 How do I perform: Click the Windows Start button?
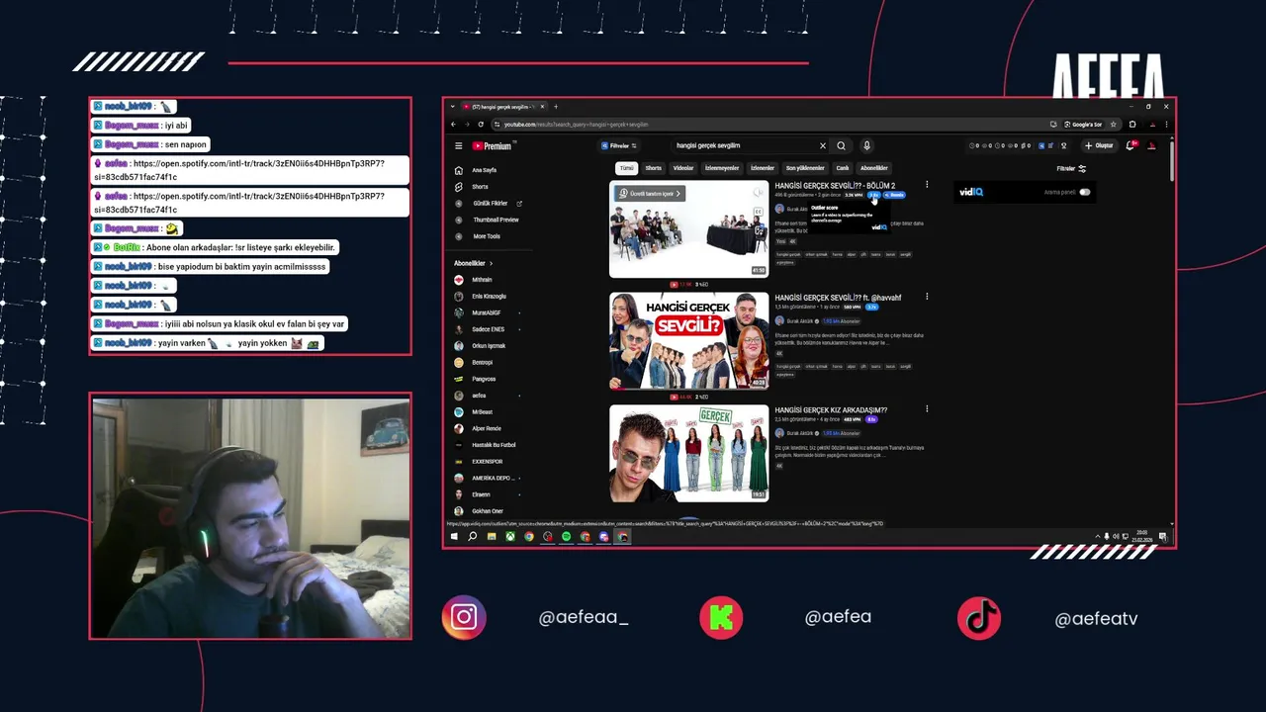[x=454, y=537]
